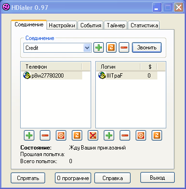This screenshot has height=189, width=186.
Task: Open the Настройки tab
Action: pos(62,25)
